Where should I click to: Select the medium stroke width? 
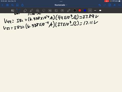[x=95, y=10]
